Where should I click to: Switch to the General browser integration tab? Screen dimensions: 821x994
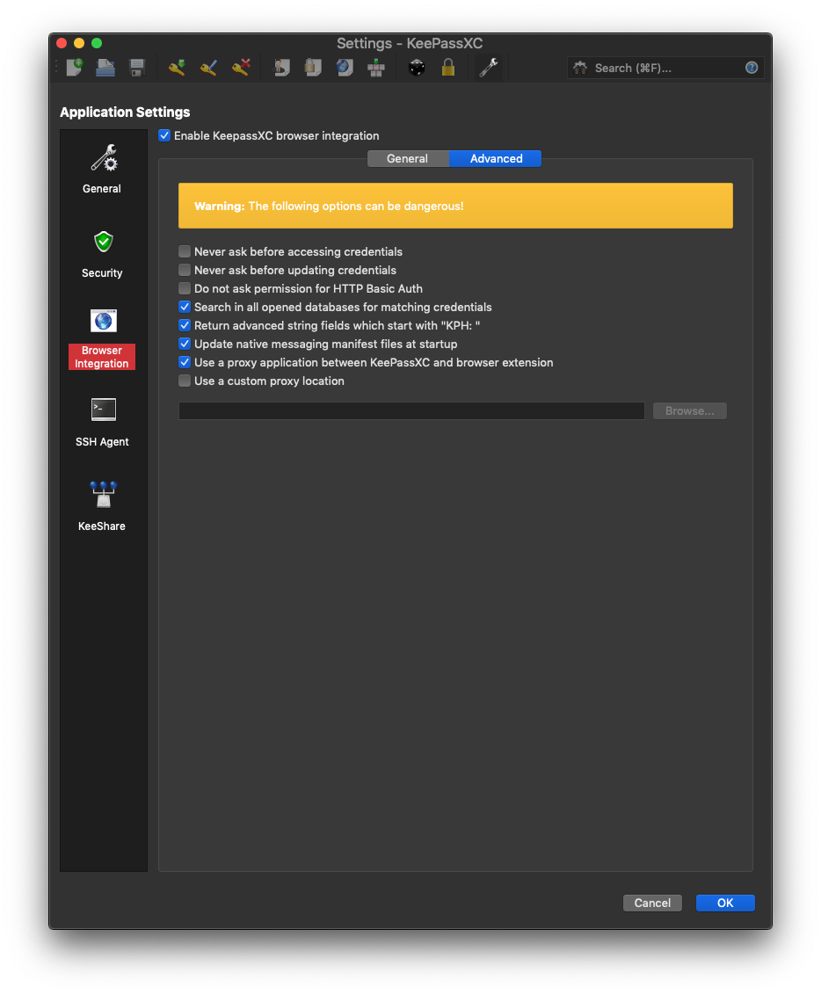(407, 158)
